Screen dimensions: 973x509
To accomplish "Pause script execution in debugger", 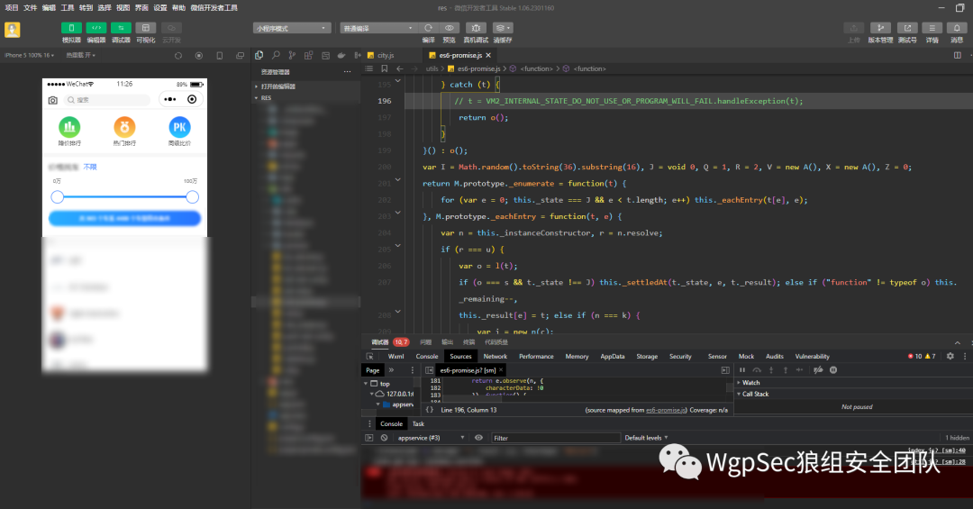I will tap(742, 370).
